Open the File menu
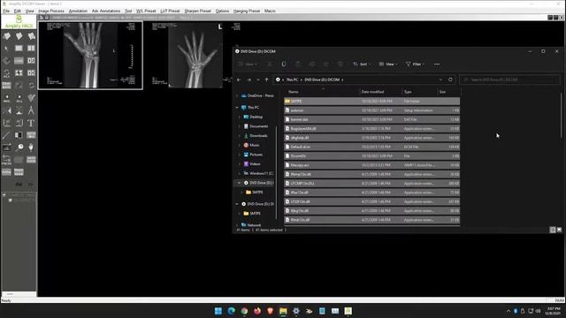Screen dimensions: 566x318 [6, 11]
